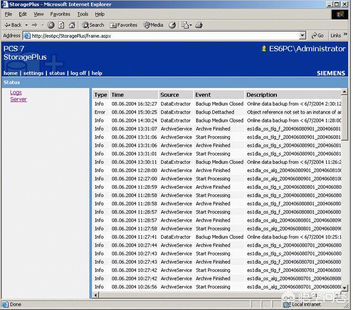The image size is (353, 310).
Task: Open the Logs link in the sidebar
Action: (16, 93)
